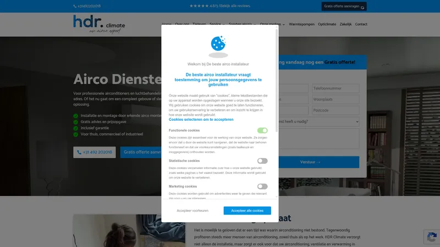Click the hdr. climate logo
The image size is (440, 247).
click(99, 24)
